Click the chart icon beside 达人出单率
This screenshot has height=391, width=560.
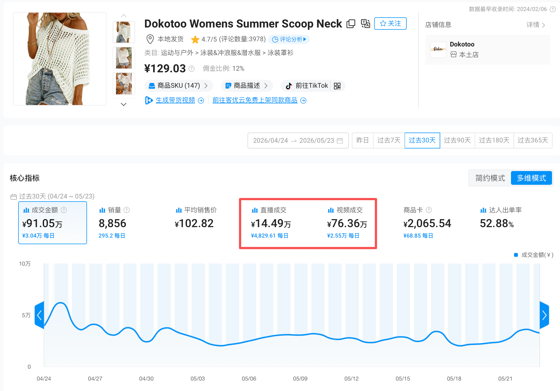[483, 210]
